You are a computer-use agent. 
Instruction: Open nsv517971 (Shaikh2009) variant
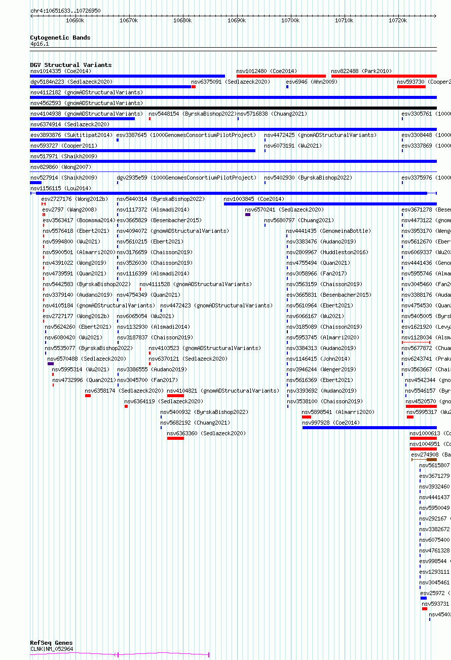tap(64, 156)
